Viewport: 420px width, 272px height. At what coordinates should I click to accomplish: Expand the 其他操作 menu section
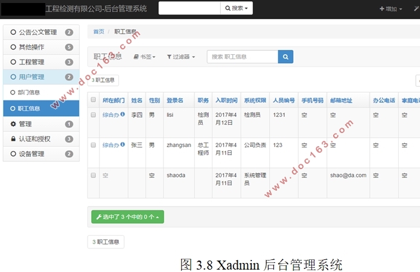click(41, 48)
